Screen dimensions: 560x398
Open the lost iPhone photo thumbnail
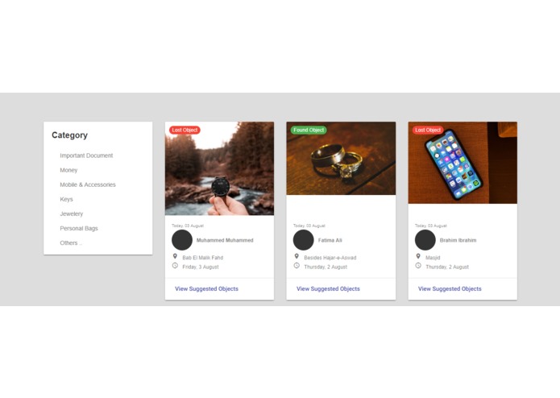click(463, 163)
